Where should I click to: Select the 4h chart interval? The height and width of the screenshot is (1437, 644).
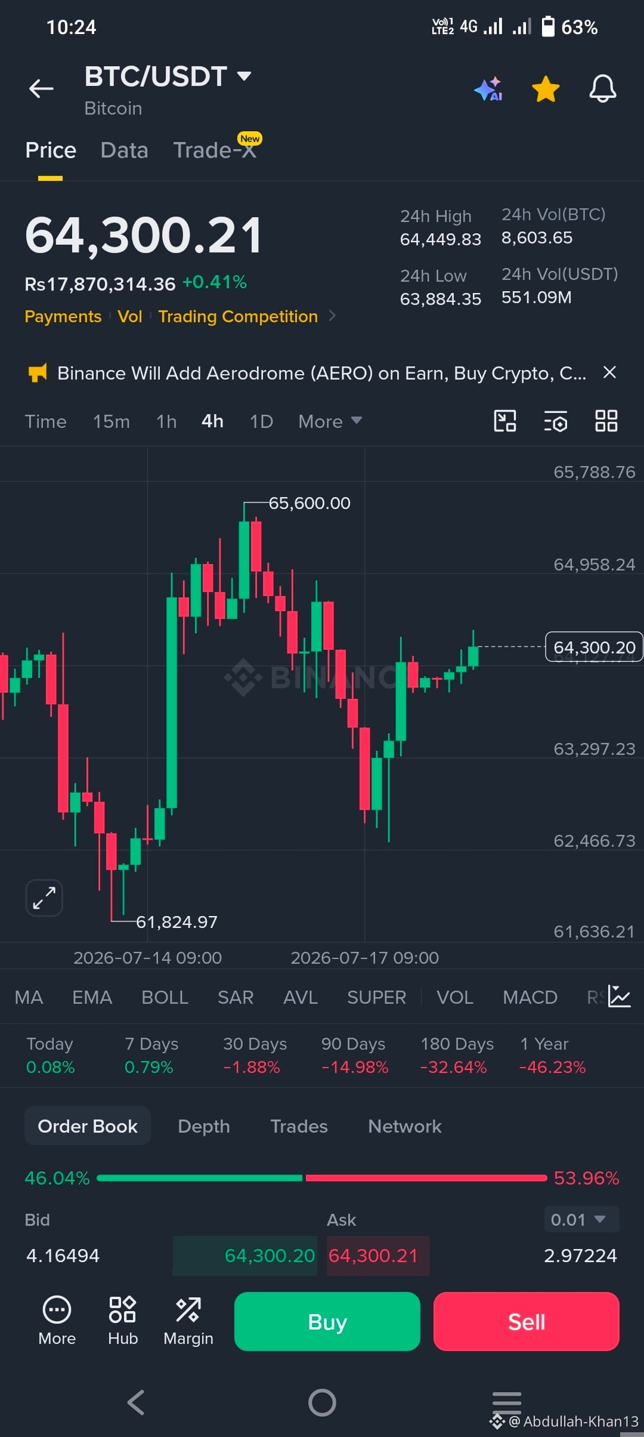pyautogui.click(x=212, y=421)
